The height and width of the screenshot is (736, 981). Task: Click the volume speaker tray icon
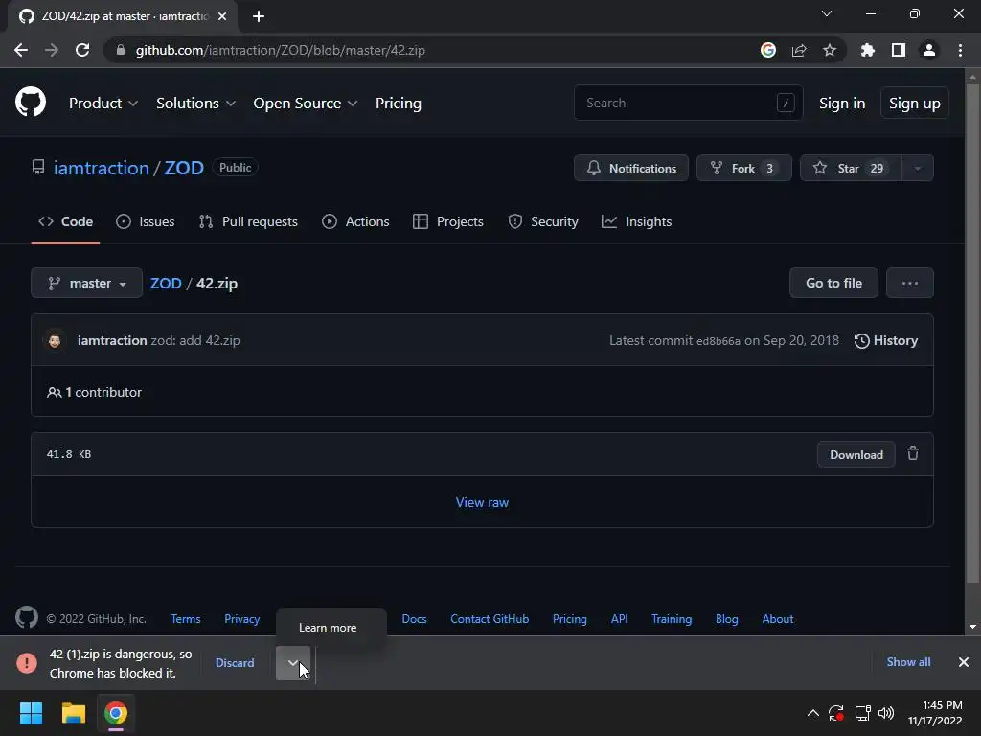[886, 713]
